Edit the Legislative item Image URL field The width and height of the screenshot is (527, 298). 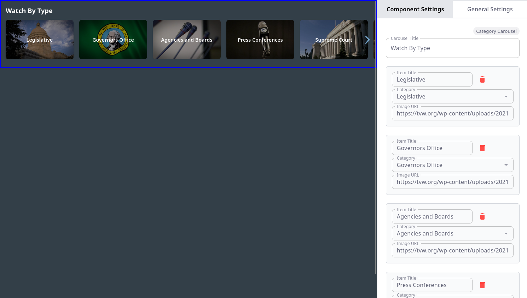click(x=452, y=113)
